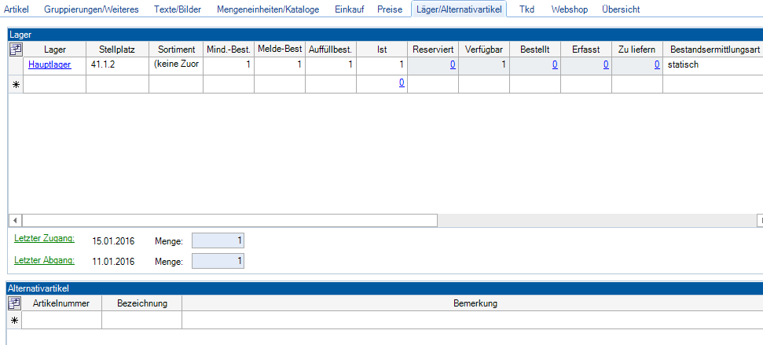
Task: Click the Bestellt value link for Hauptlager
Action: 555,64
